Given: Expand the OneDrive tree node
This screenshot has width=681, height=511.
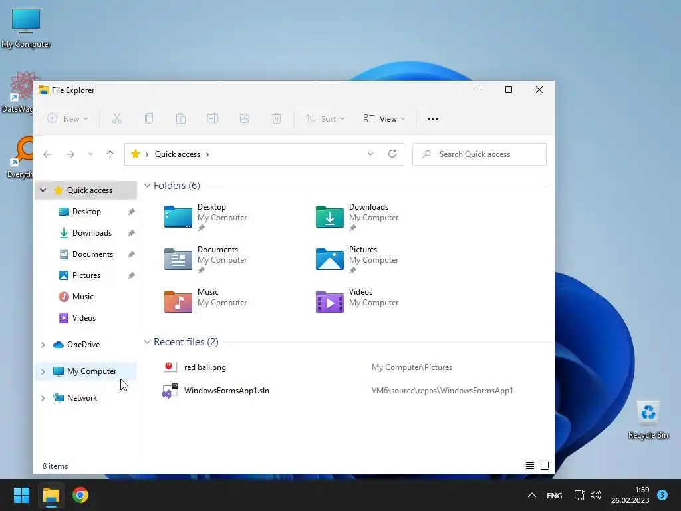Looking at the screenshot, I should point(43,345).
